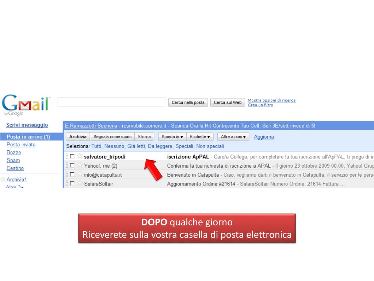Open Posta inviata folder
Viewport: 374px width, 281px height.
tap(21, 145)
